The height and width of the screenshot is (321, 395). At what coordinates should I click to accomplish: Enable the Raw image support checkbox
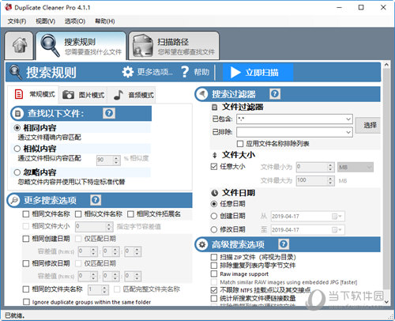coord(214,274)
